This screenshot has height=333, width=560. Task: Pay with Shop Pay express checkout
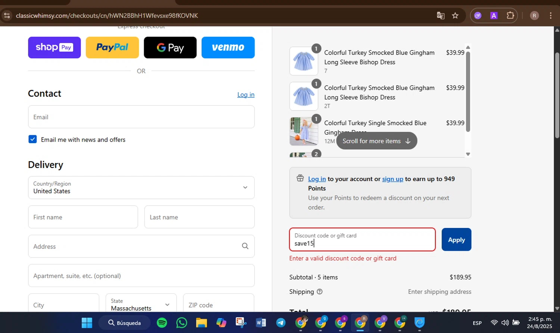click(55, 47)
